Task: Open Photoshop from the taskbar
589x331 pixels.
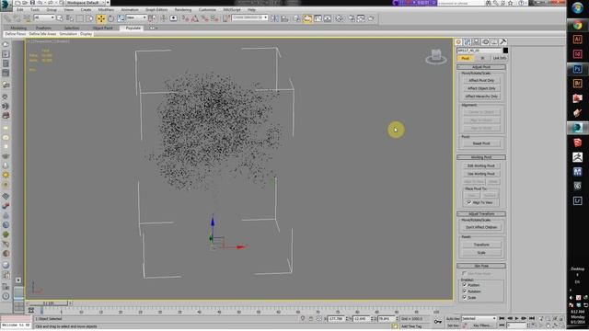Action: [577, 69]
